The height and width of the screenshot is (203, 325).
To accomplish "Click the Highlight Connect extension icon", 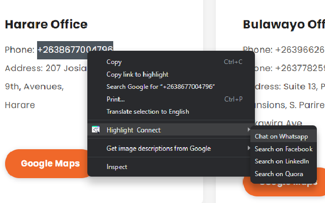I will [95, 130].
